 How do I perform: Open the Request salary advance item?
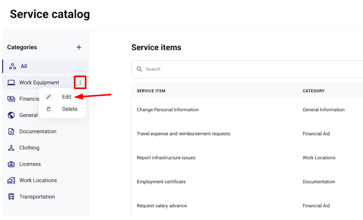162,206
